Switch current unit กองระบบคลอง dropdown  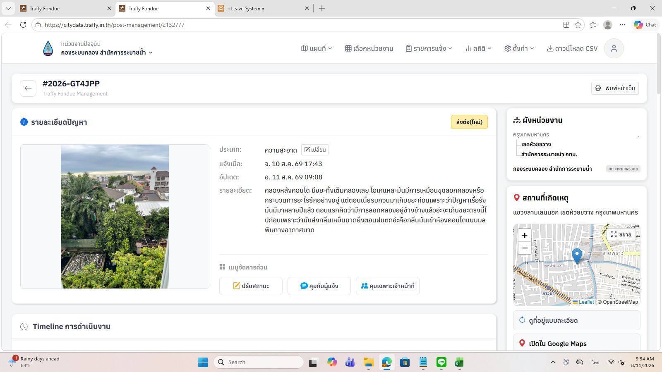(107, 52)
